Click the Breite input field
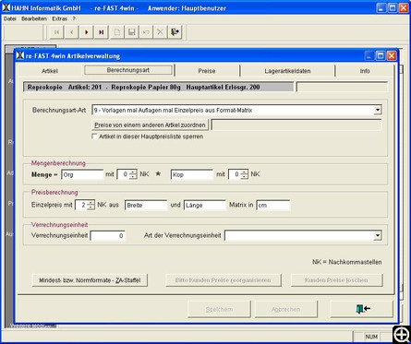 pyautogui.click(x=146, y=205)
